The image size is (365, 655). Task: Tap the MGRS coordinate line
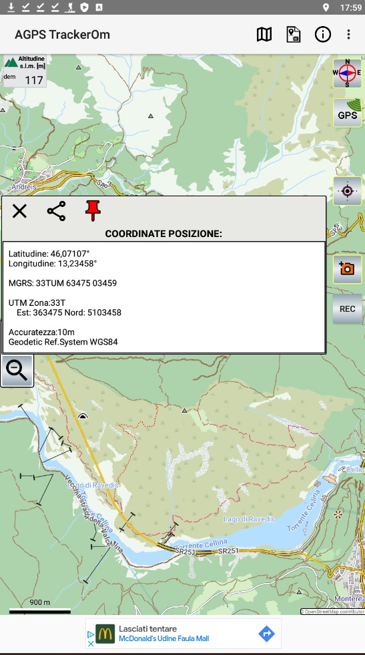(63, 283)
